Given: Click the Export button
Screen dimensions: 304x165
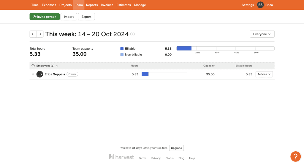Looking at the screenshot, I should point(86,17).
